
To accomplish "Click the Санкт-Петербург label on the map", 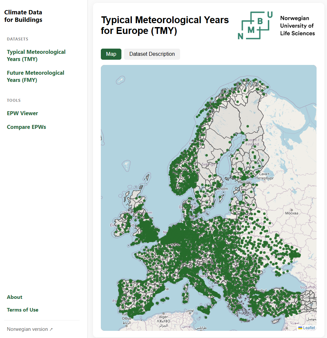I will (264, 176).
